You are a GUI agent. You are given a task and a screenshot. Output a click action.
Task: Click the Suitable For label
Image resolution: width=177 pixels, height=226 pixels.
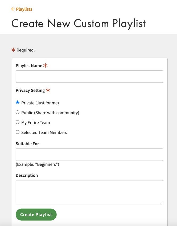point(27,144)
